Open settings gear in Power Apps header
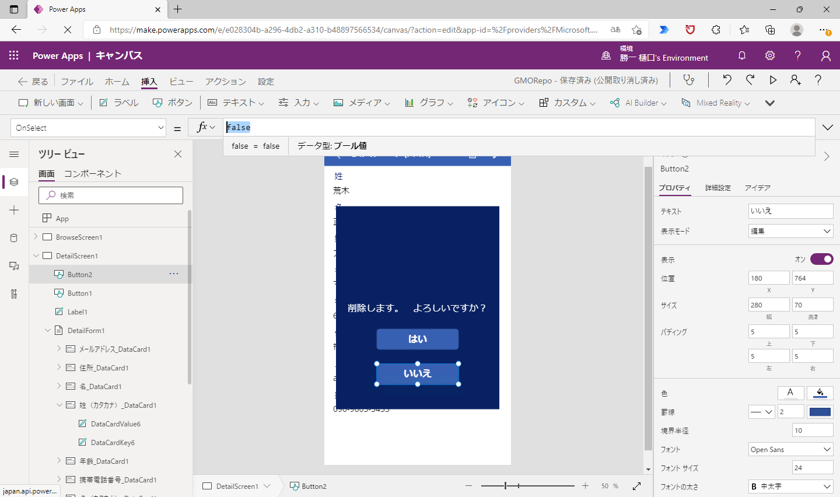The image size is (840, 497). click(x=770, y=55)
